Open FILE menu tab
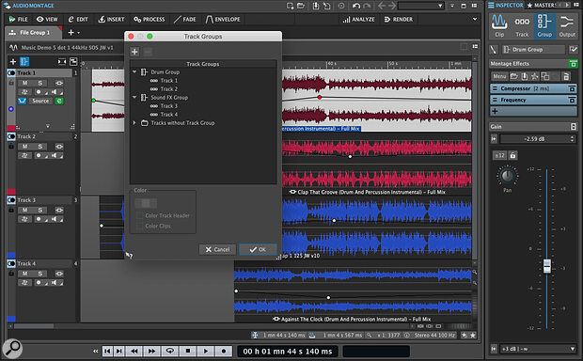Screen dimensions: 583x361 (x=18, y=20)
